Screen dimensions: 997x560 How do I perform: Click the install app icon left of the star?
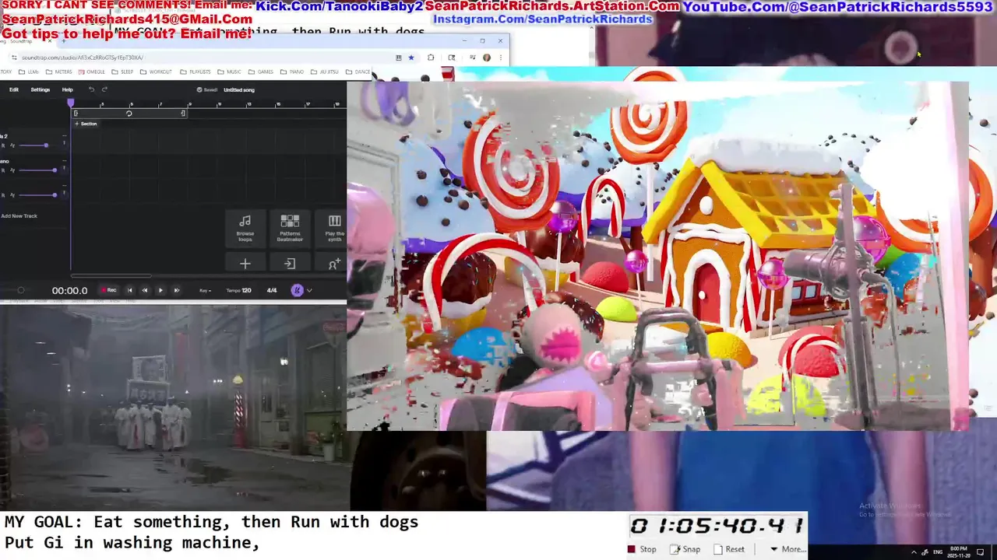(398, 58)
